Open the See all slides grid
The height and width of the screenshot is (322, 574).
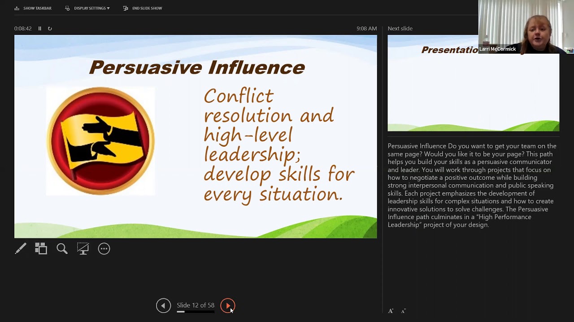coord(41,249)
